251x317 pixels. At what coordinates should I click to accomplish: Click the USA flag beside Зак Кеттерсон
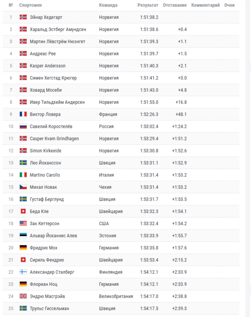pyautogui.click(x=23, y=224)
